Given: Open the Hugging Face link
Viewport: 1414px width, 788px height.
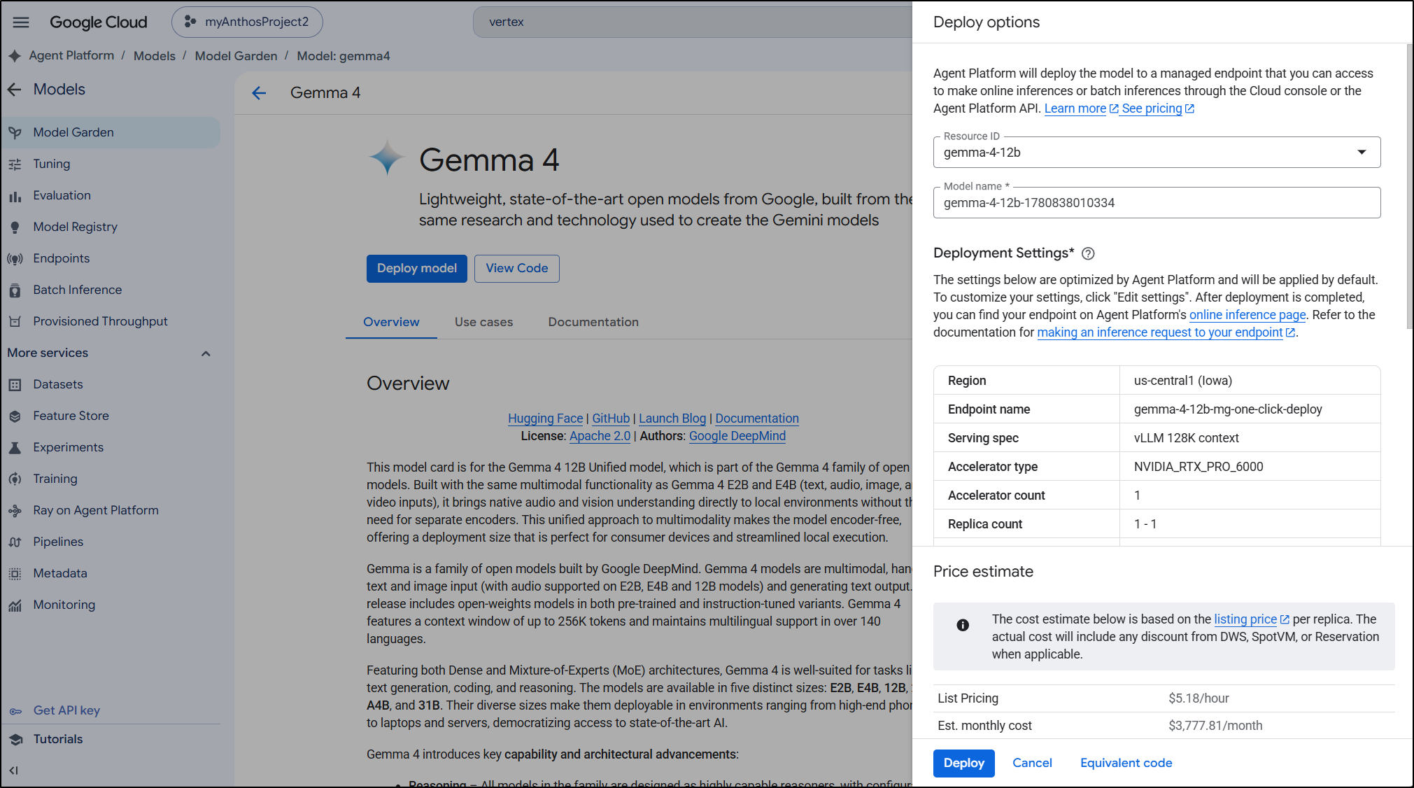Looking at the screenshot, I should click(545, 418).
